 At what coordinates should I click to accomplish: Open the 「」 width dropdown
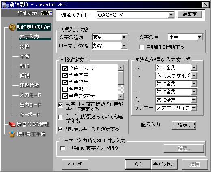[x=194, y=100]
